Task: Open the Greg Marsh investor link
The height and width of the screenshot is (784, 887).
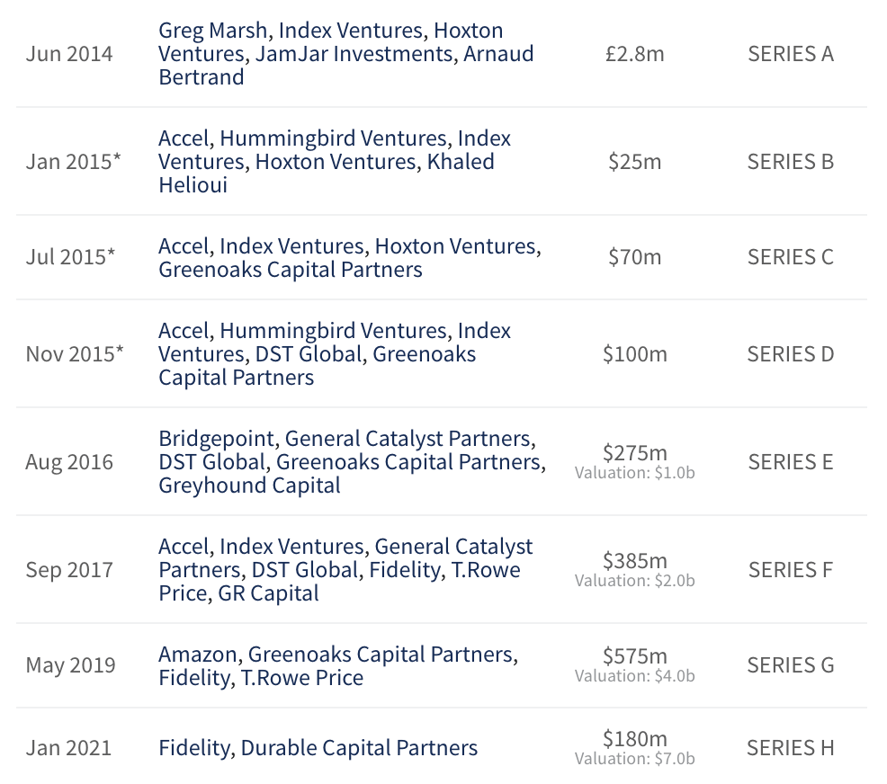Action: 212,31
